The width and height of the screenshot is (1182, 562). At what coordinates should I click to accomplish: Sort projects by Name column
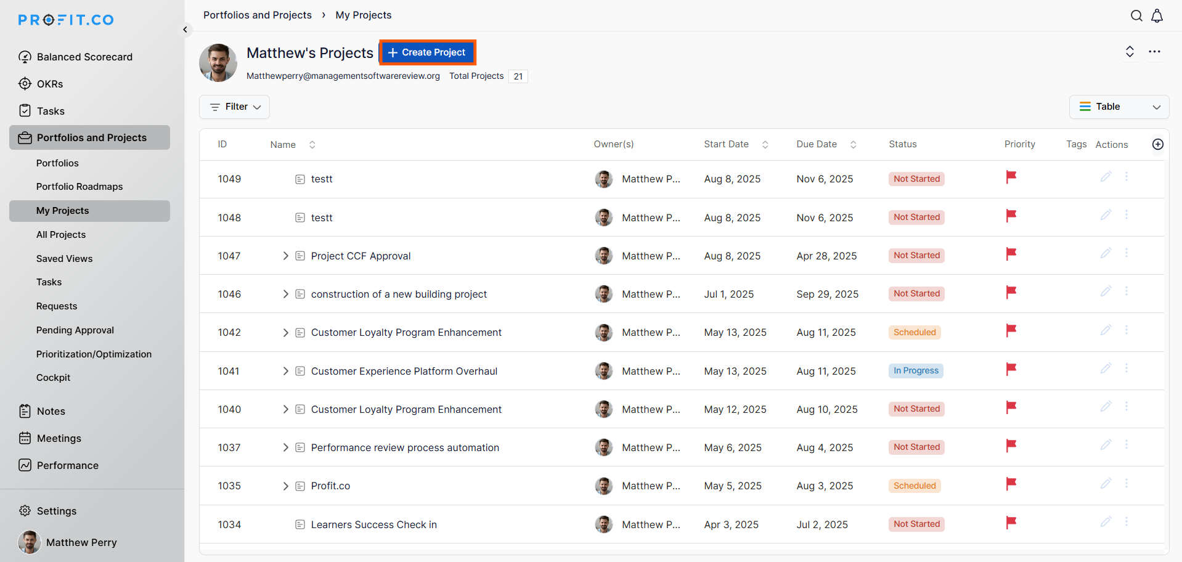click(312, 145)
